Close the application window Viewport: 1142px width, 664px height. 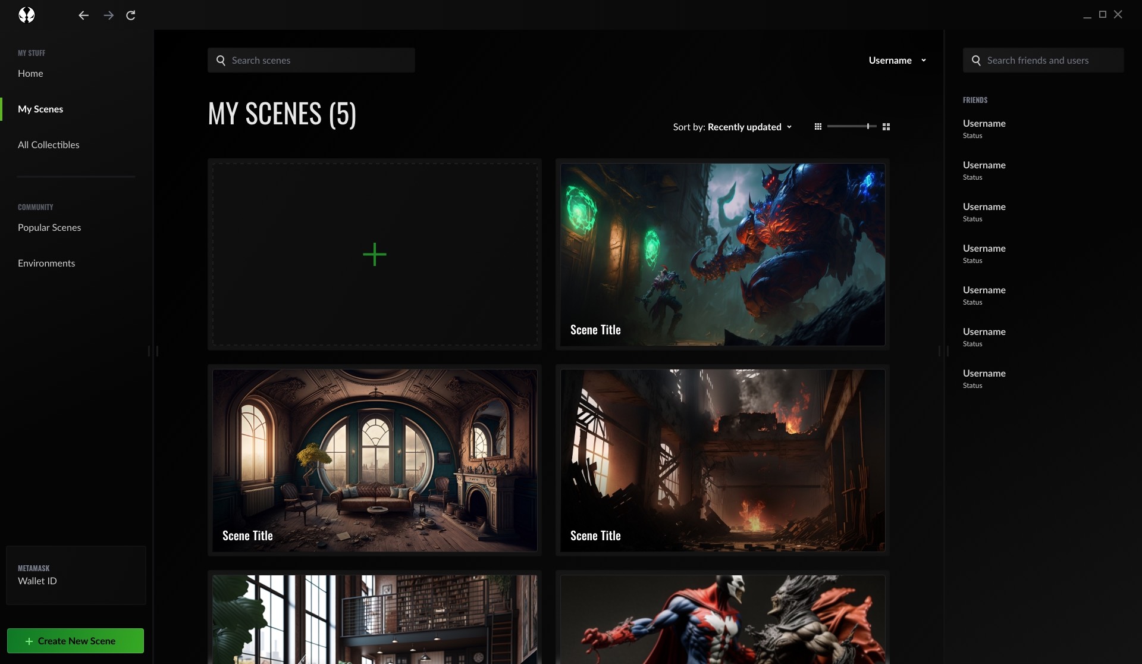point(1118,14)
